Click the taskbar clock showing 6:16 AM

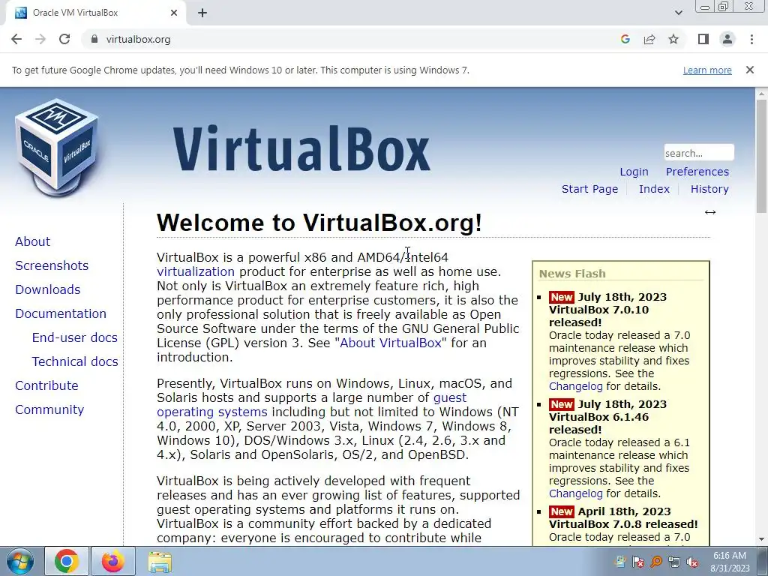point(730,562)
